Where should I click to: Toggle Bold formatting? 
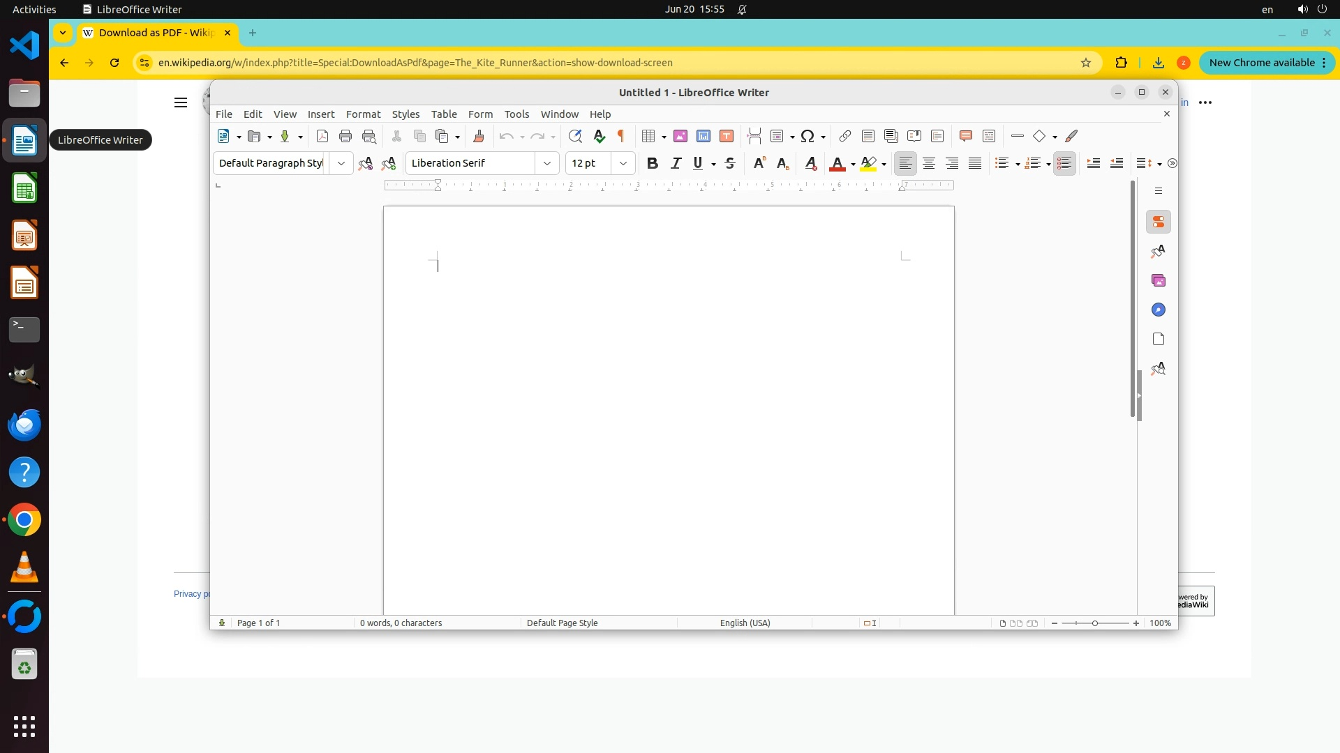652,163
